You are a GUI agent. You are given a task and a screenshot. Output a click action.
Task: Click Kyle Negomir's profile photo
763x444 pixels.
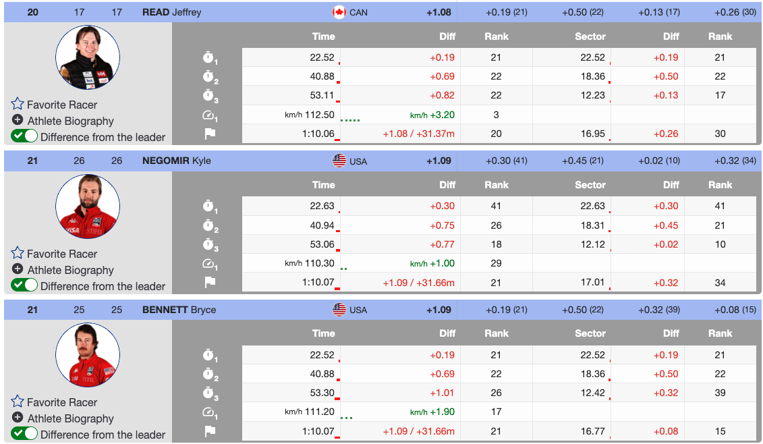[87, 206]
